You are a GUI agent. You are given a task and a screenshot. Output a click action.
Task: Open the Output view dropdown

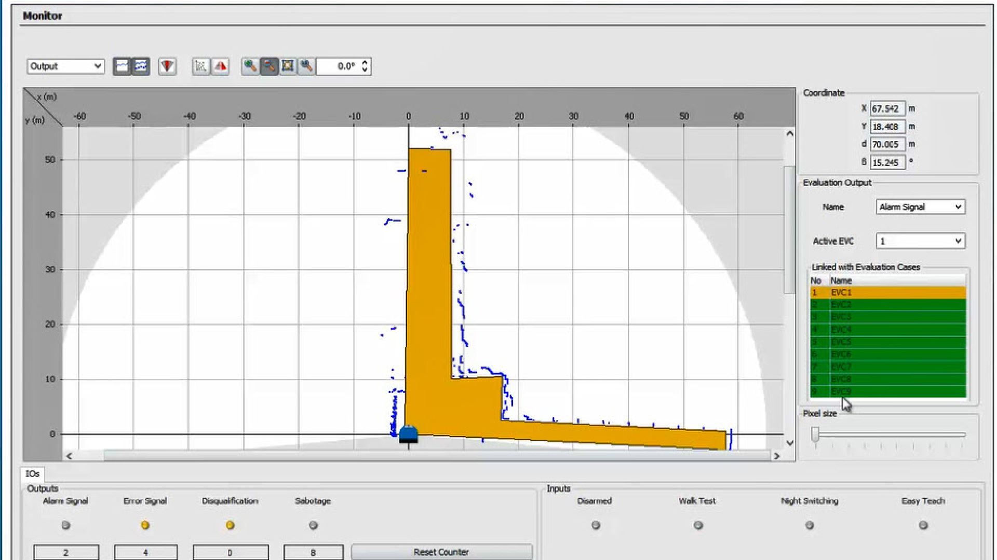[65, 66]
